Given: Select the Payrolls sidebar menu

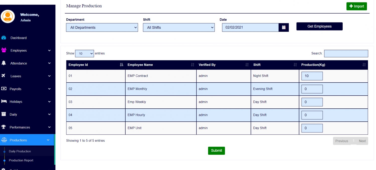Looking at the screenshot, I should [28, 89].
